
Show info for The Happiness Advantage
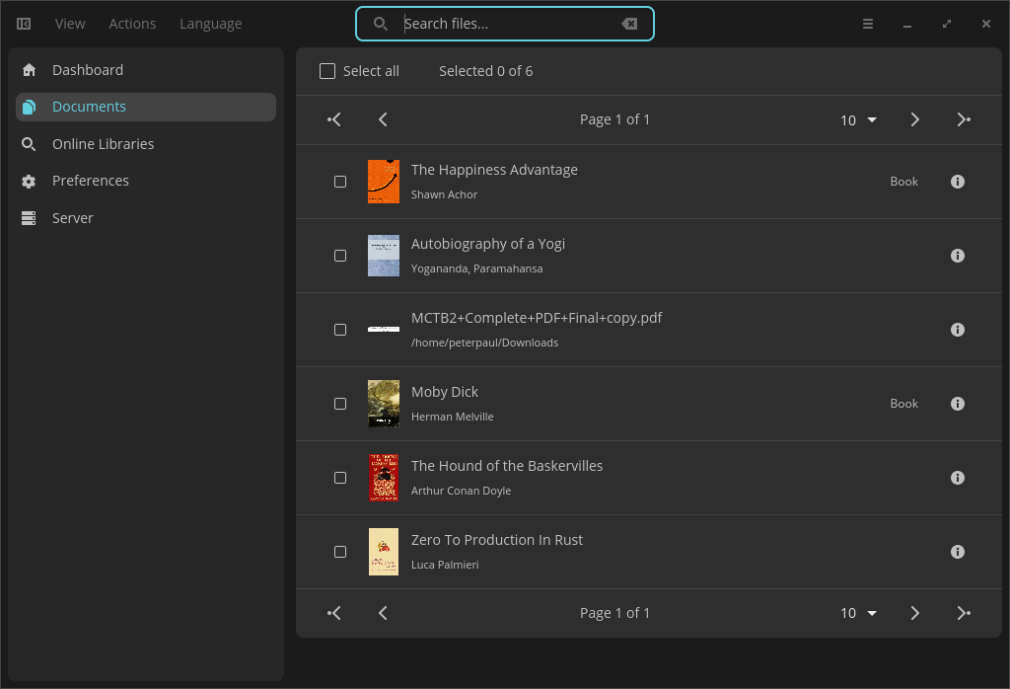tap(958, 182)
